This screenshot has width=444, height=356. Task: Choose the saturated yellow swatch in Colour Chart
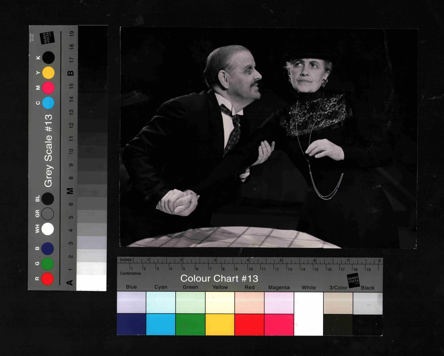tap(220, 324)
